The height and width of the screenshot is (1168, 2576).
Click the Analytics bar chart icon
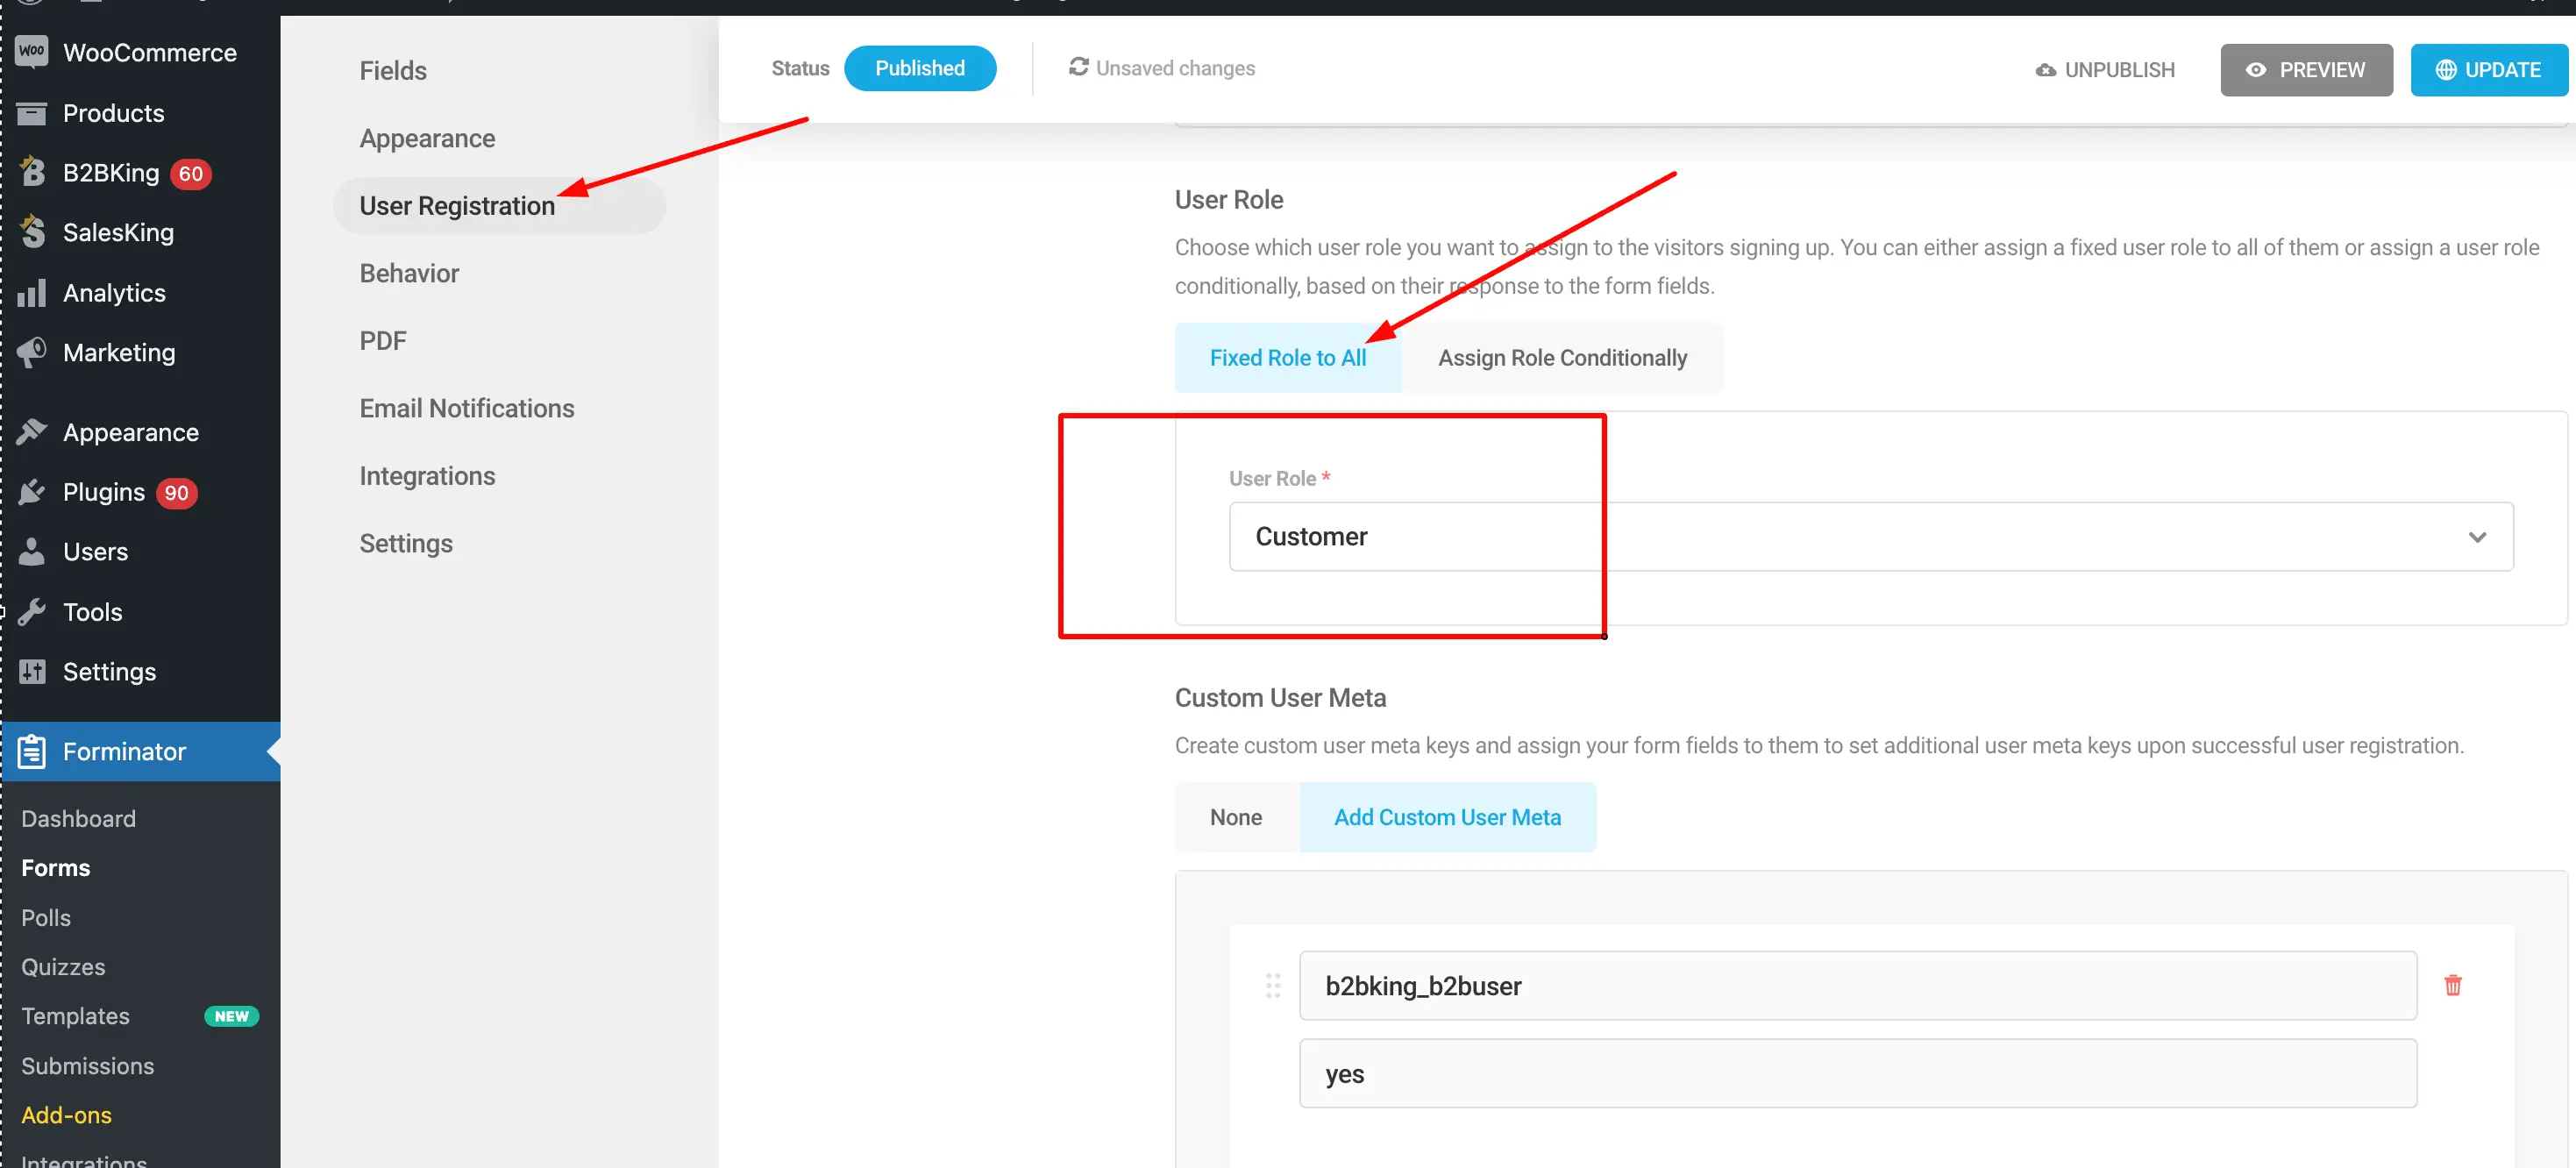pyautogui.click(x=32, y=292)
